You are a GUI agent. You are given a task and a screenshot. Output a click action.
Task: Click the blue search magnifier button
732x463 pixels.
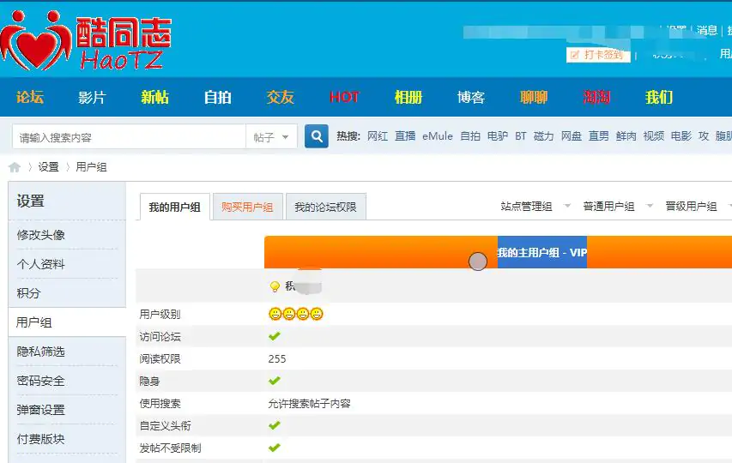(317, 136)
